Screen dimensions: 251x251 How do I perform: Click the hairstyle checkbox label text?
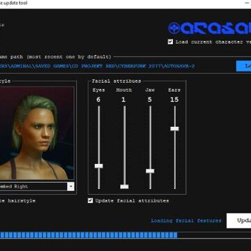pos(17,201)
